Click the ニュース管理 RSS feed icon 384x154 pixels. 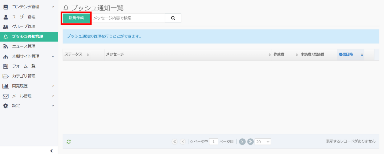pyautogui.click(x=5, y=46)
